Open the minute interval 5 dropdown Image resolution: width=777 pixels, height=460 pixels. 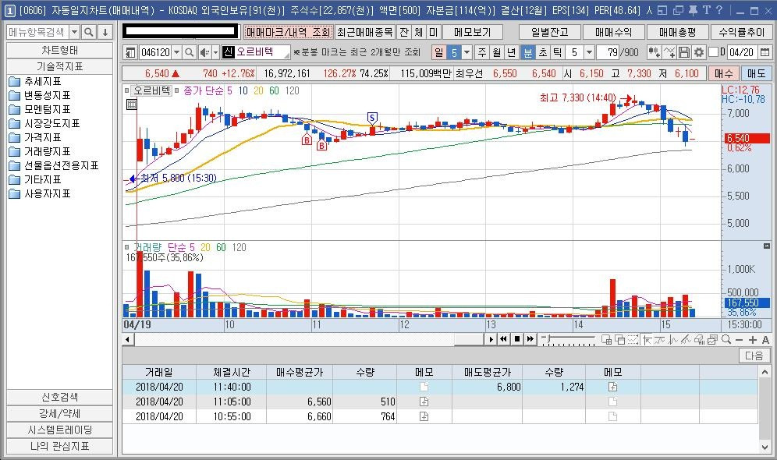pyautogui.click(x=589, y=52)
